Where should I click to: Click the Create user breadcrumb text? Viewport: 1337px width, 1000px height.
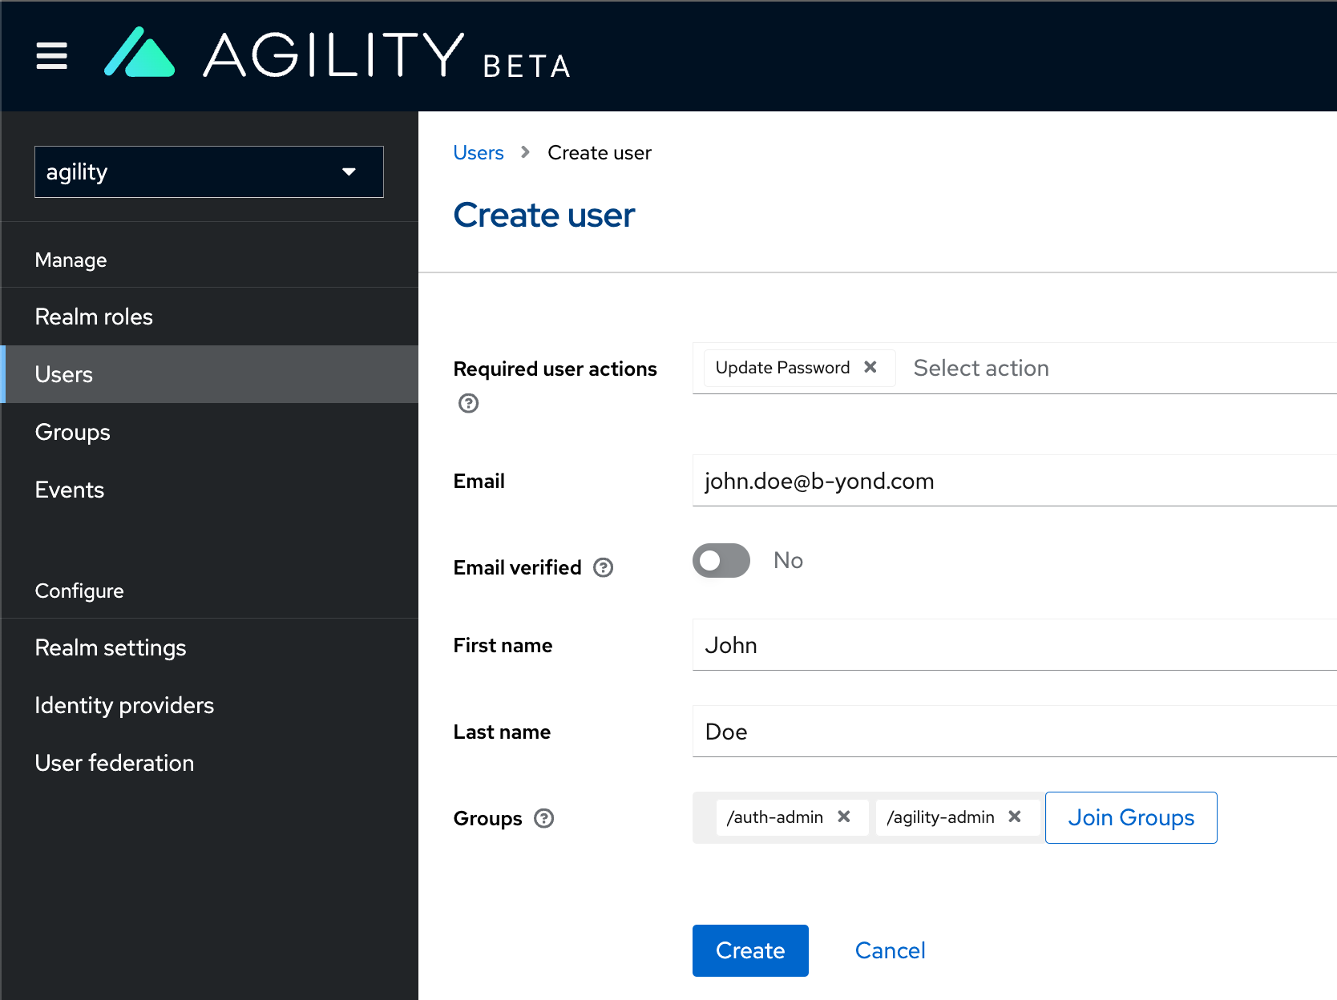(600, 152)
